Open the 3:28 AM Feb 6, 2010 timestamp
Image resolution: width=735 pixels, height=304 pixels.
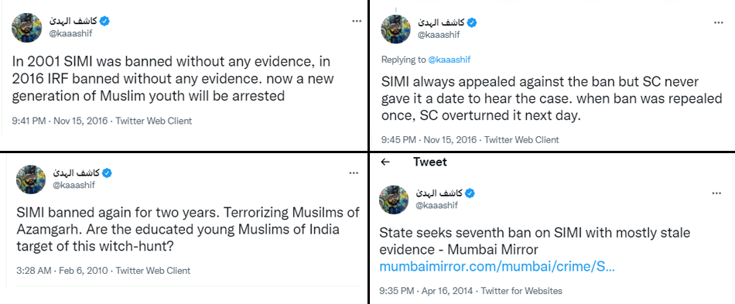62,271
